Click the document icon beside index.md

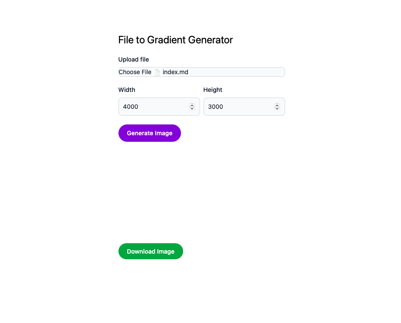pos(157,72)
